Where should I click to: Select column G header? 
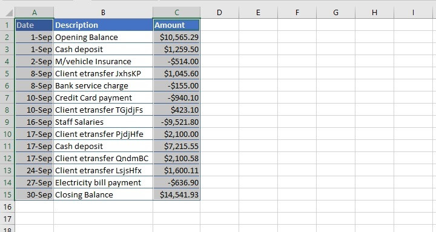click(x=335, y=13)
